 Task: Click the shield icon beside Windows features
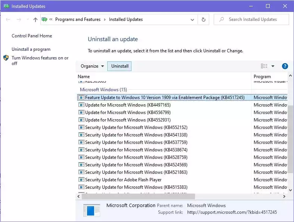(x=6, y=58)
